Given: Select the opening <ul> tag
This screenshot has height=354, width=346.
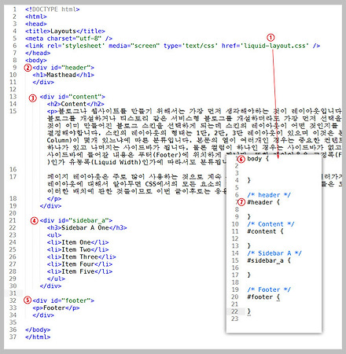Looking at the screenshot, I should [54, 235].
